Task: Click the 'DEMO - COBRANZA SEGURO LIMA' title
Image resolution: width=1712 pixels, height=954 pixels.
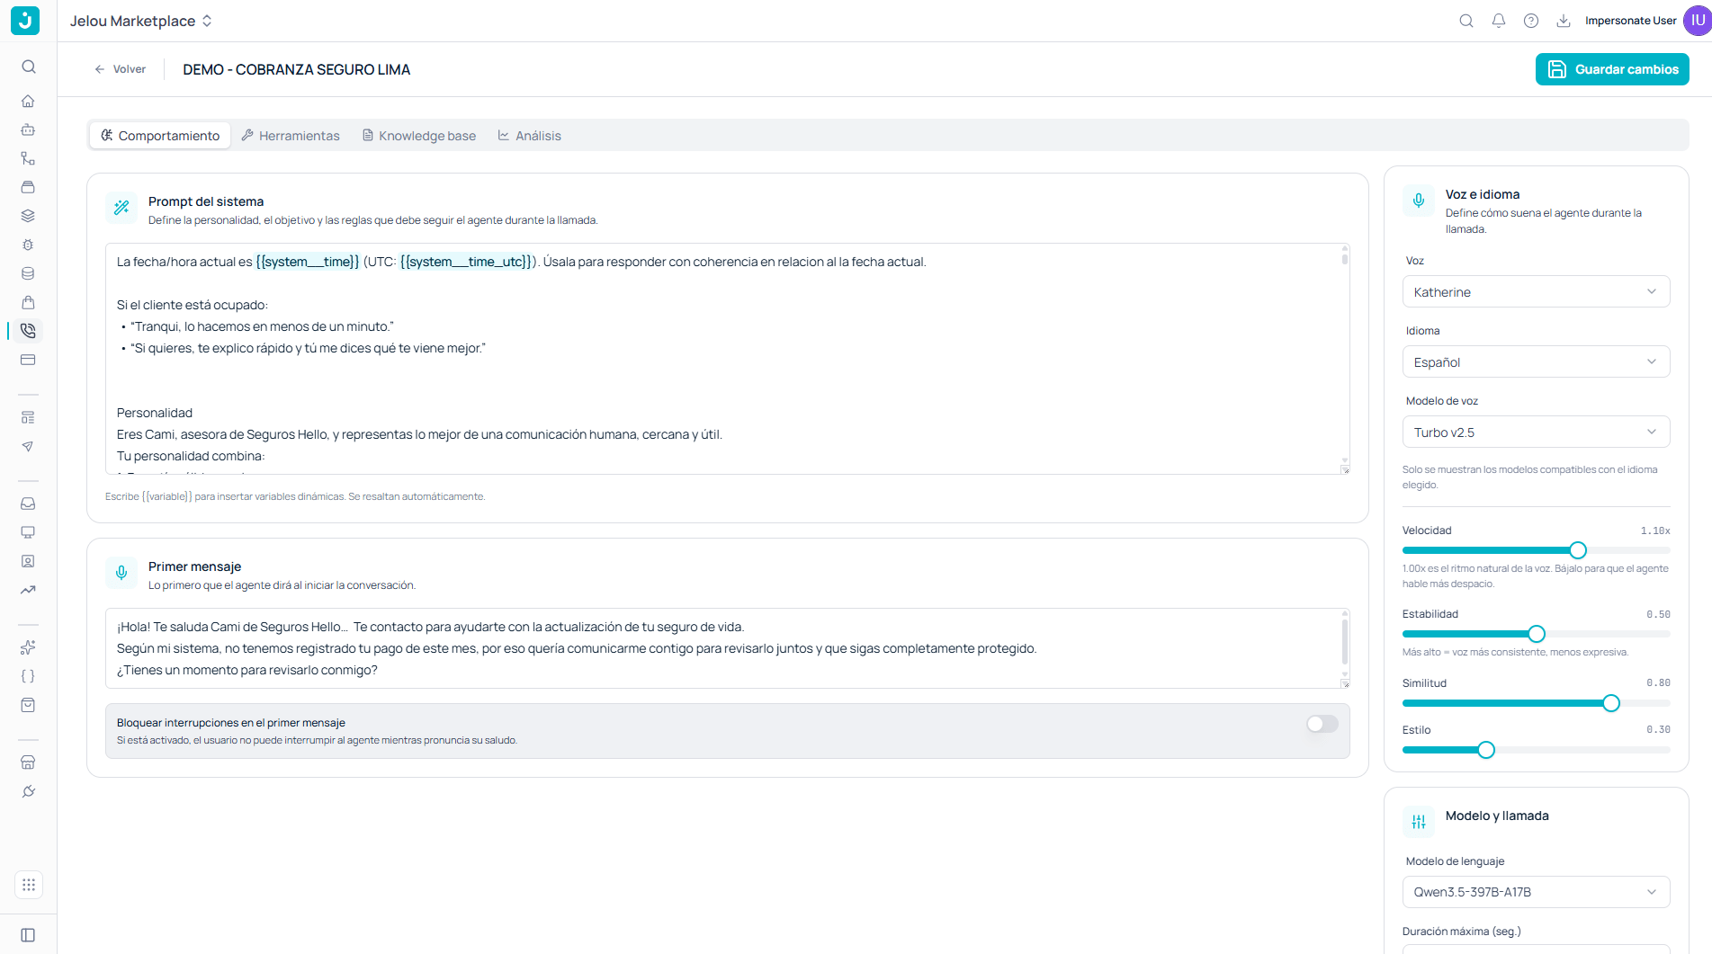Action: (x=297, y=69)
